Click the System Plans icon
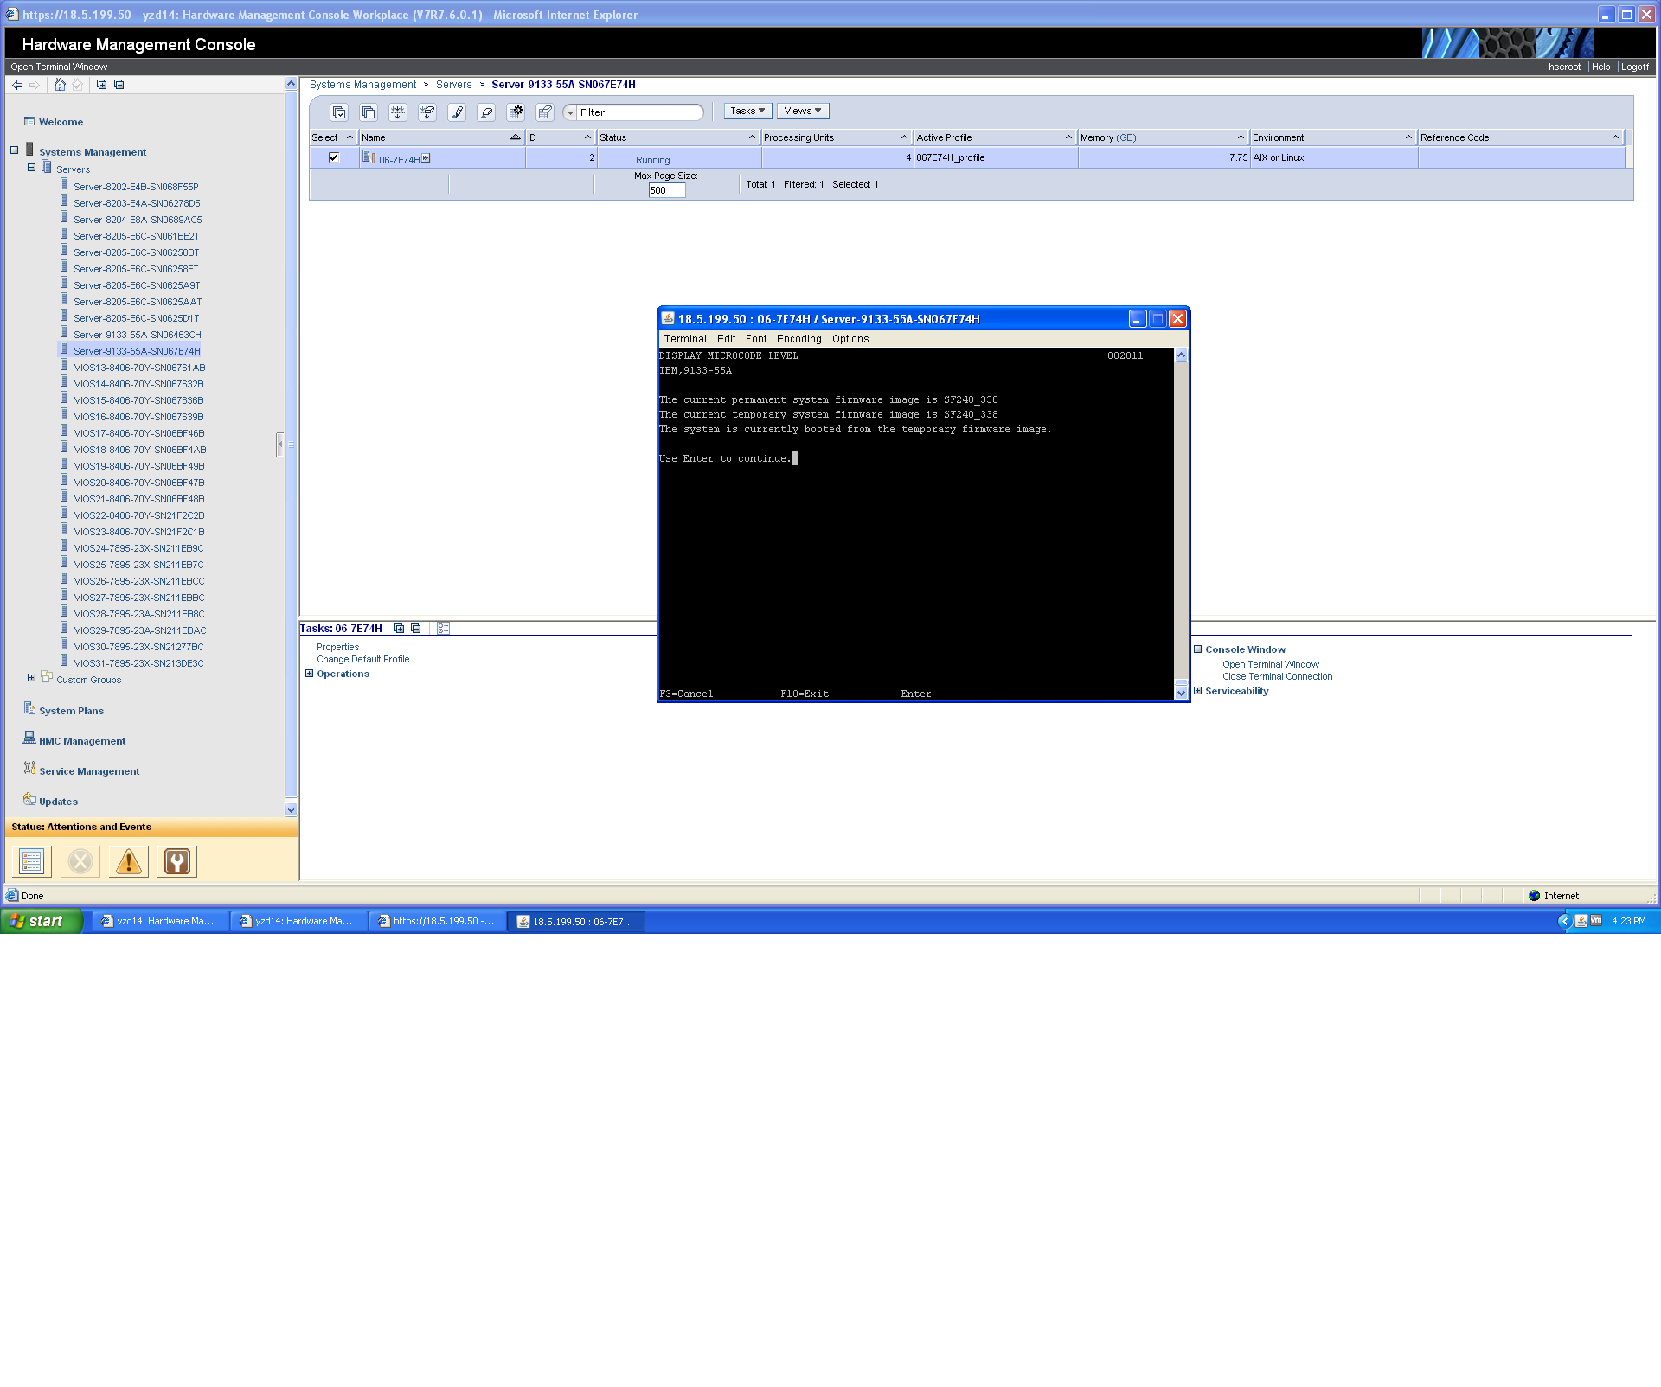 (29, 709)
